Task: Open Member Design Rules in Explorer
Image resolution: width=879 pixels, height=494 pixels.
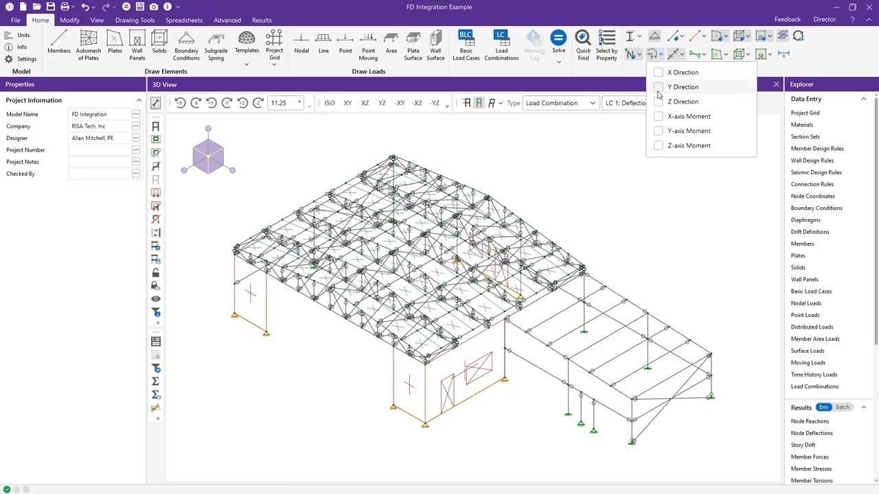Action: point(817,148)
